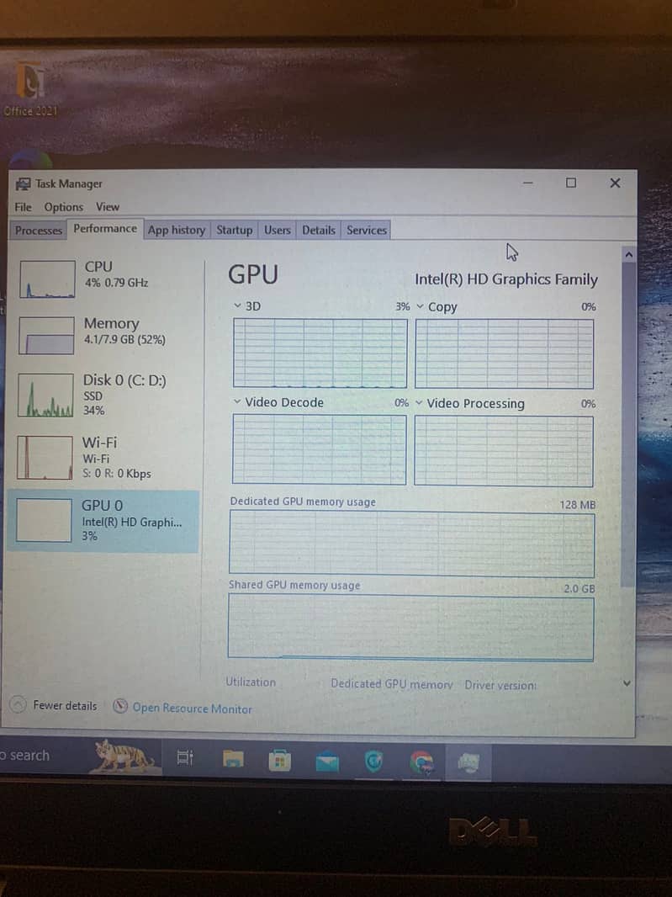The width and height of the screenshot is (672, 897).
Task: Open the File menu
Action: coord(23,207)
